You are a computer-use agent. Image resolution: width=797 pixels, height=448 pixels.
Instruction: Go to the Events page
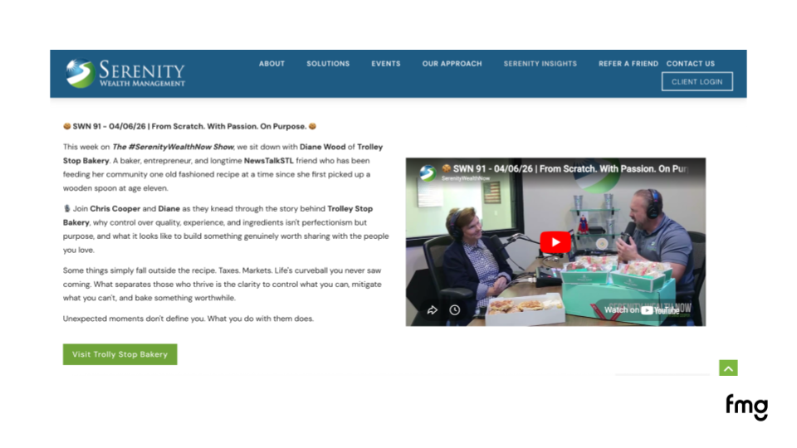(x=386, y=64)
